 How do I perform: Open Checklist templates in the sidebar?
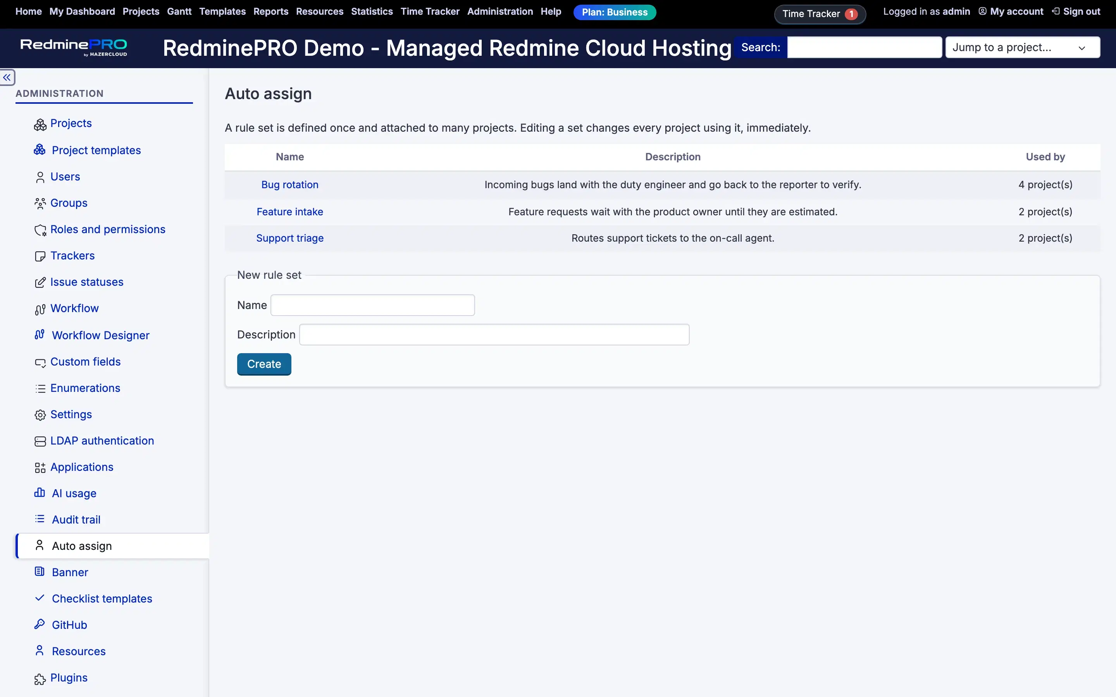coord(102,598)
